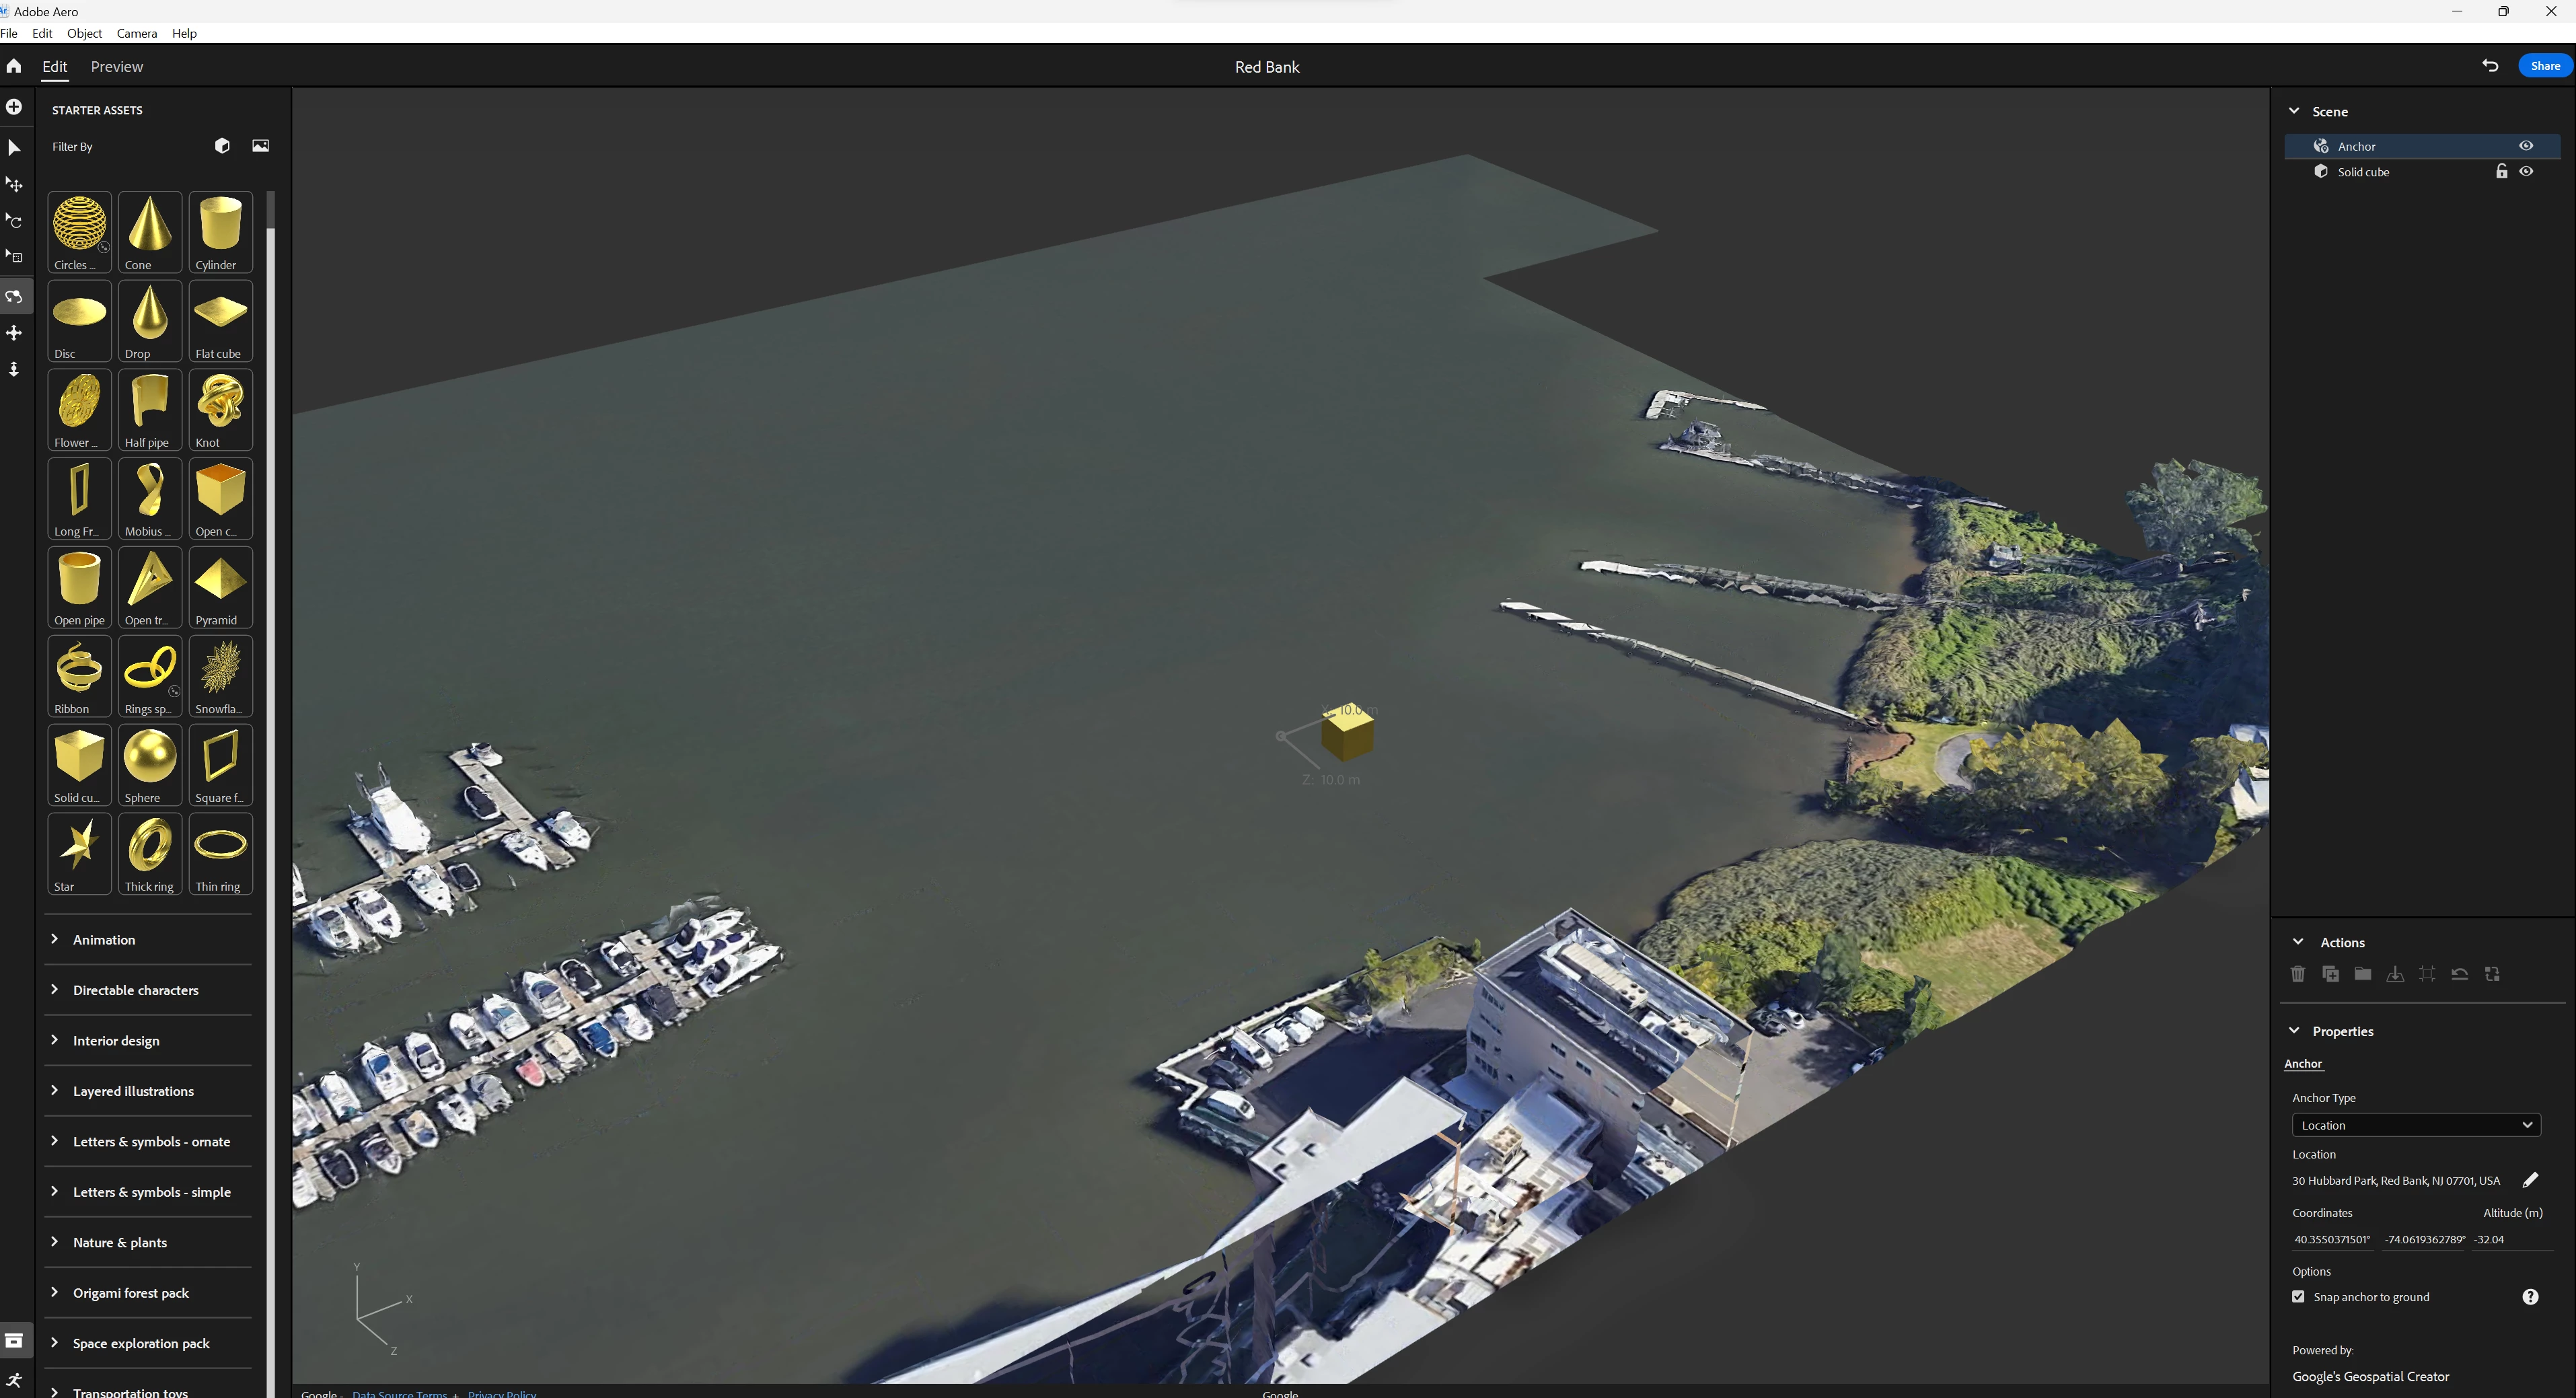Expand the Animation asset category
The height and width of the screenshot is (1398, 2576).
point(104,940)
